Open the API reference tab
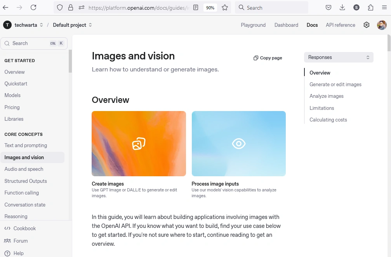 click(x=341, y=25)
